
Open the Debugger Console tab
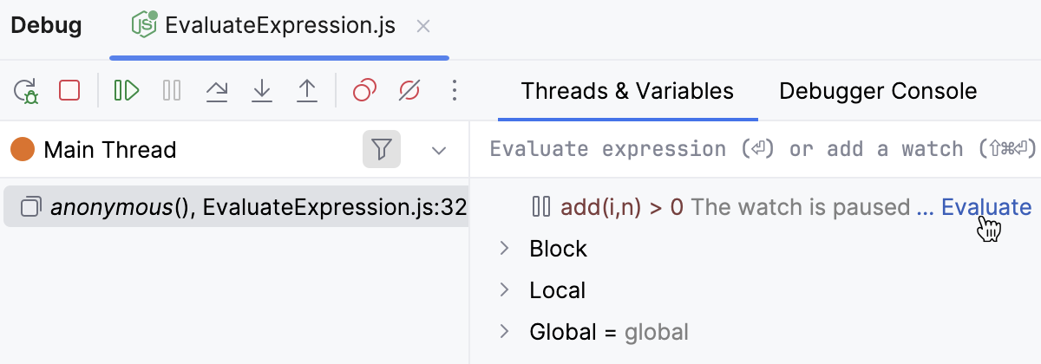(878, 91)
